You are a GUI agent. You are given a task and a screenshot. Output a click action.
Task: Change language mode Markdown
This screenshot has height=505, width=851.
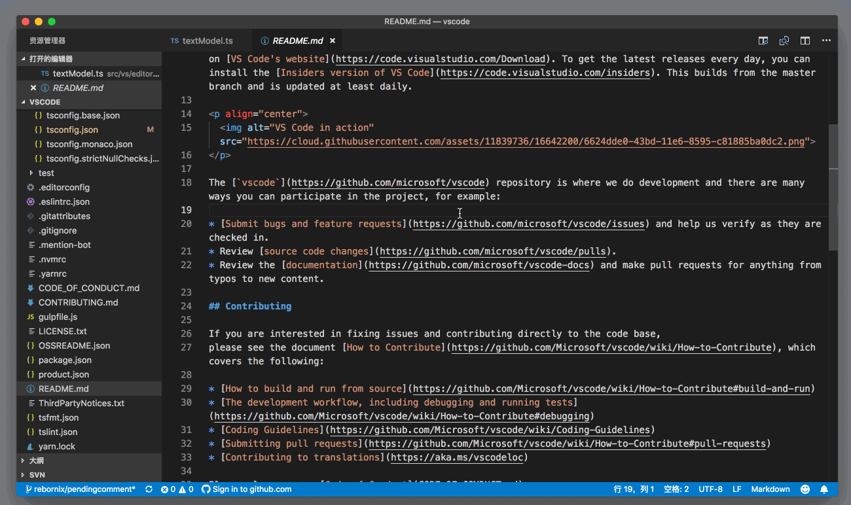tap(770, 489)
